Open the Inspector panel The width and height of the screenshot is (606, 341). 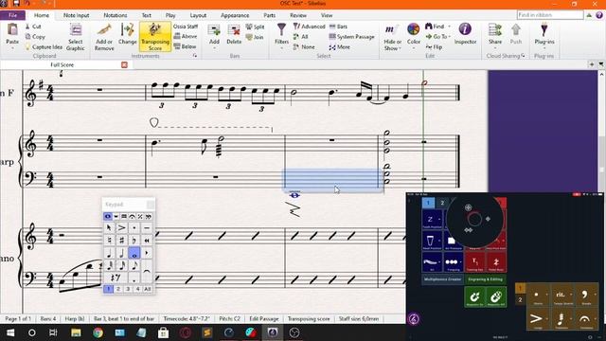(465, 34)
